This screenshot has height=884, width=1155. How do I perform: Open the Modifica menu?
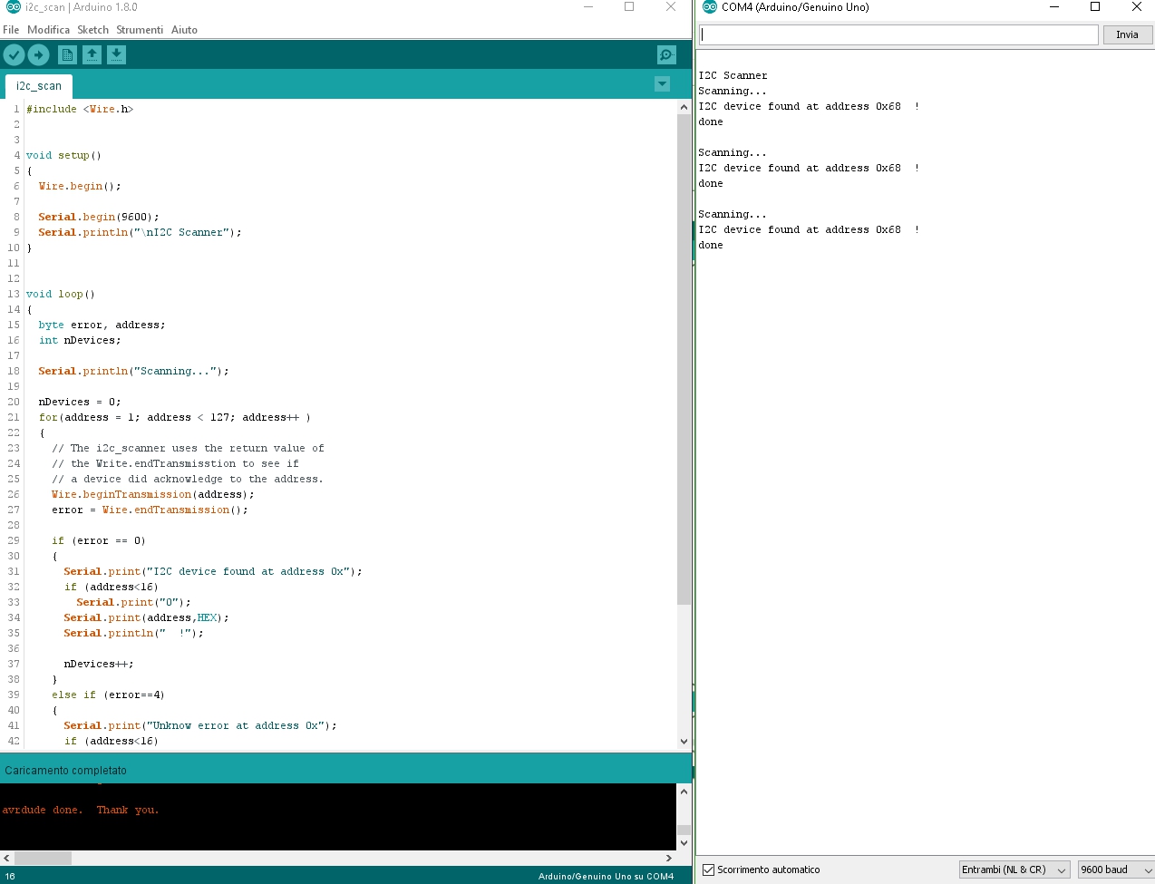click(48, 30)
